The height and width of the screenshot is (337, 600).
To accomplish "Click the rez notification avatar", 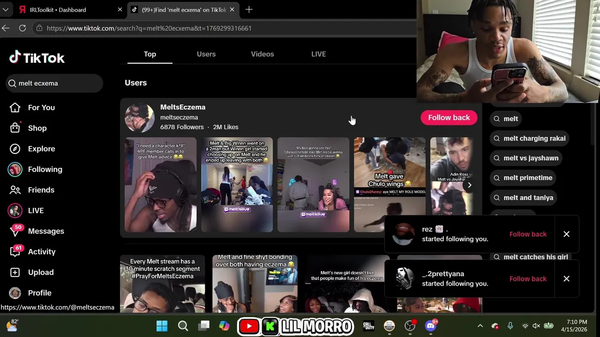I will [x=403, y=234].
